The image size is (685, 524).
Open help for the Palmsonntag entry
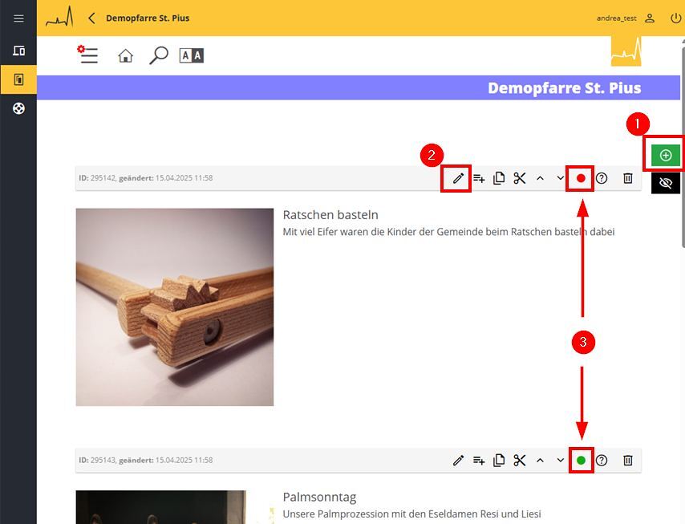[602, 460]
